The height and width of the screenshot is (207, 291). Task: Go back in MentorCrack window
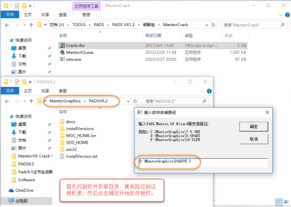point(7,25)
